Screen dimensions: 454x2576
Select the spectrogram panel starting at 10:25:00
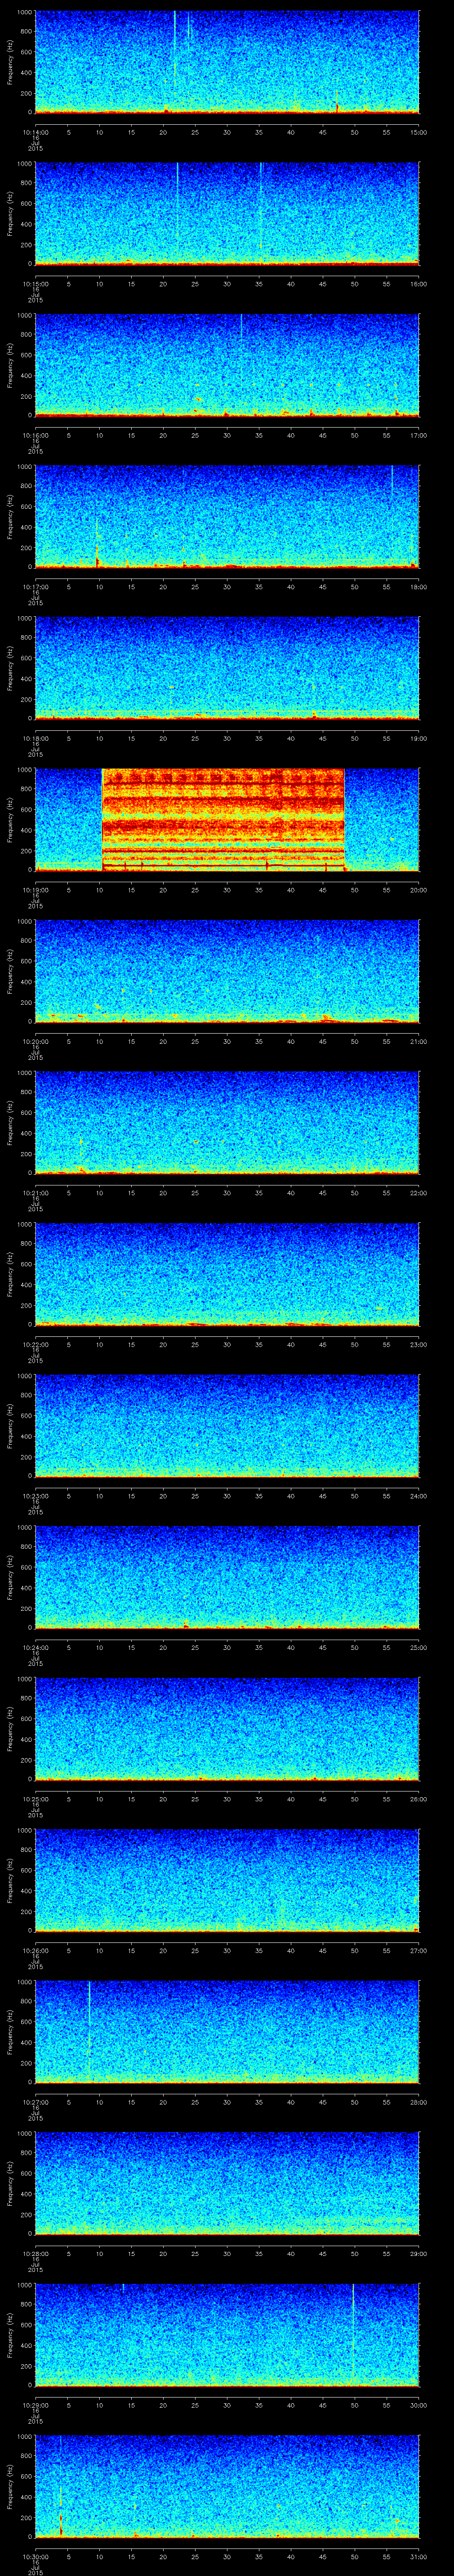tap(227, 1729)
